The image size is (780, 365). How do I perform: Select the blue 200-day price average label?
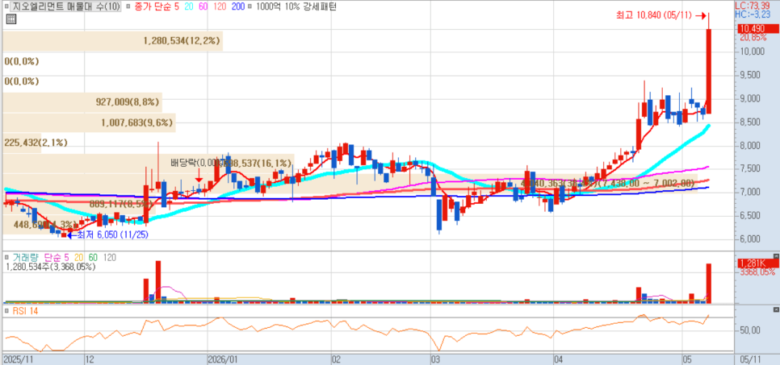click(x=237, y=7)
